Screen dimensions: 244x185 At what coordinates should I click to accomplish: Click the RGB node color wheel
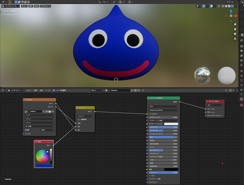42,156
